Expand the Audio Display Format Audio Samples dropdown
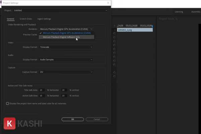This screenshot has width=201, height=134. (x=66, y=60)
